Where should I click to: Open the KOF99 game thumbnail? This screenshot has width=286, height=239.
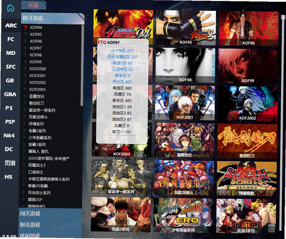point(248,66)
